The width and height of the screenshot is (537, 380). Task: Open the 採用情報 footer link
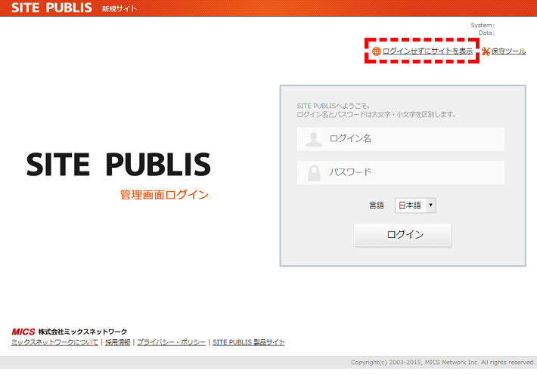(x=118, y=342)
